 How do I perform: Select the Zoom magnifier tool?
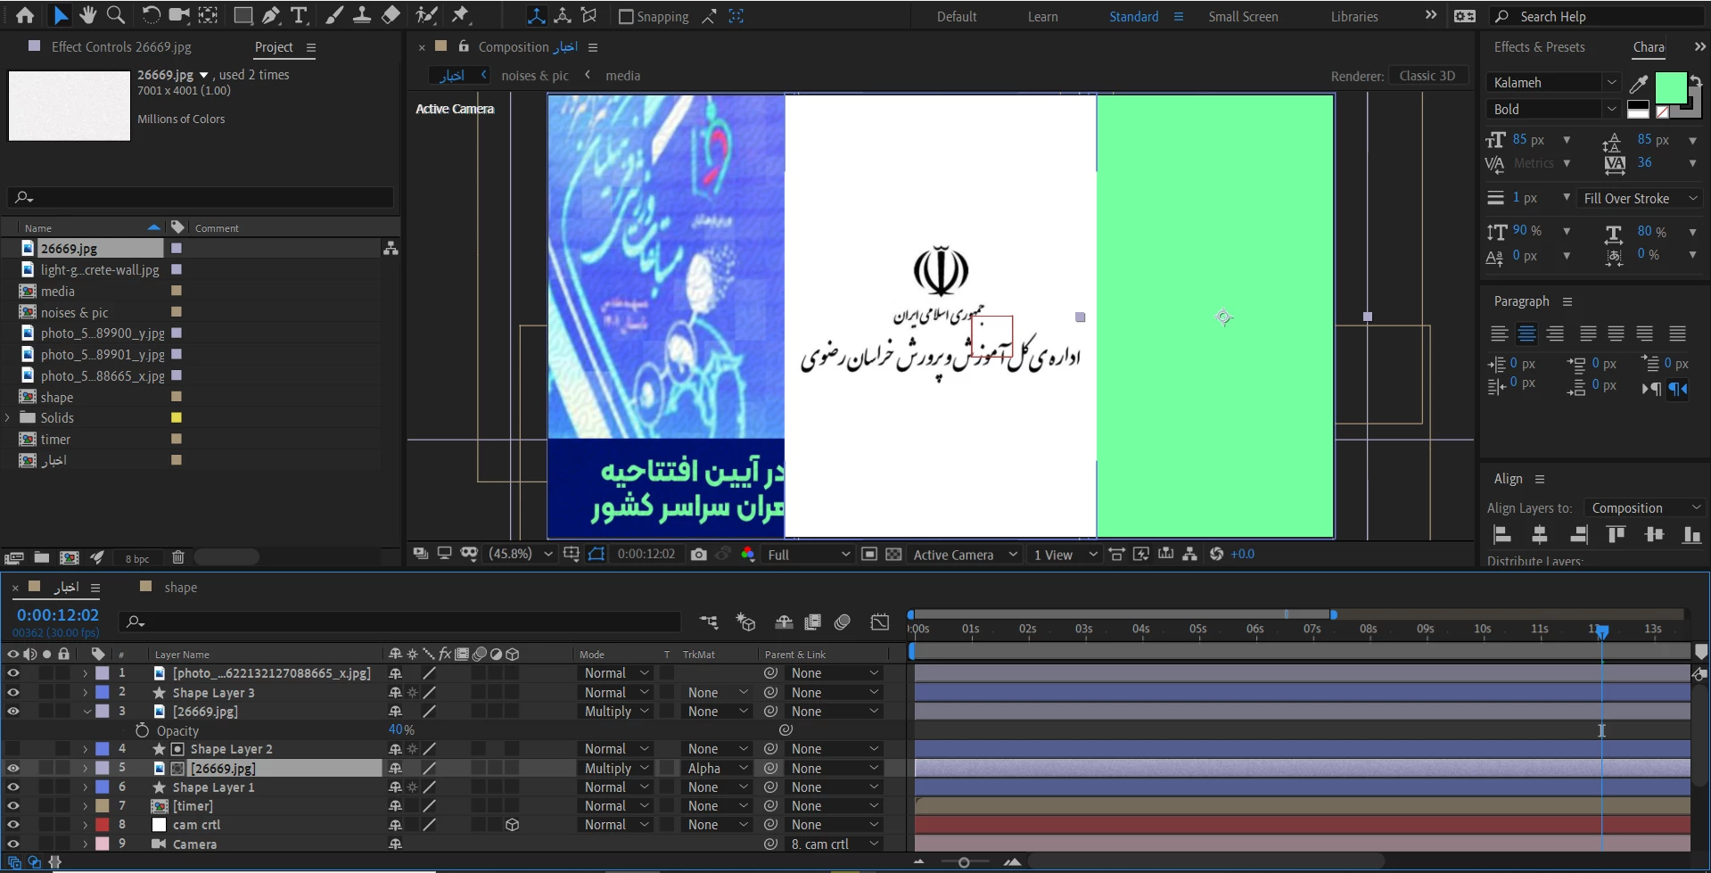[116, 15]
